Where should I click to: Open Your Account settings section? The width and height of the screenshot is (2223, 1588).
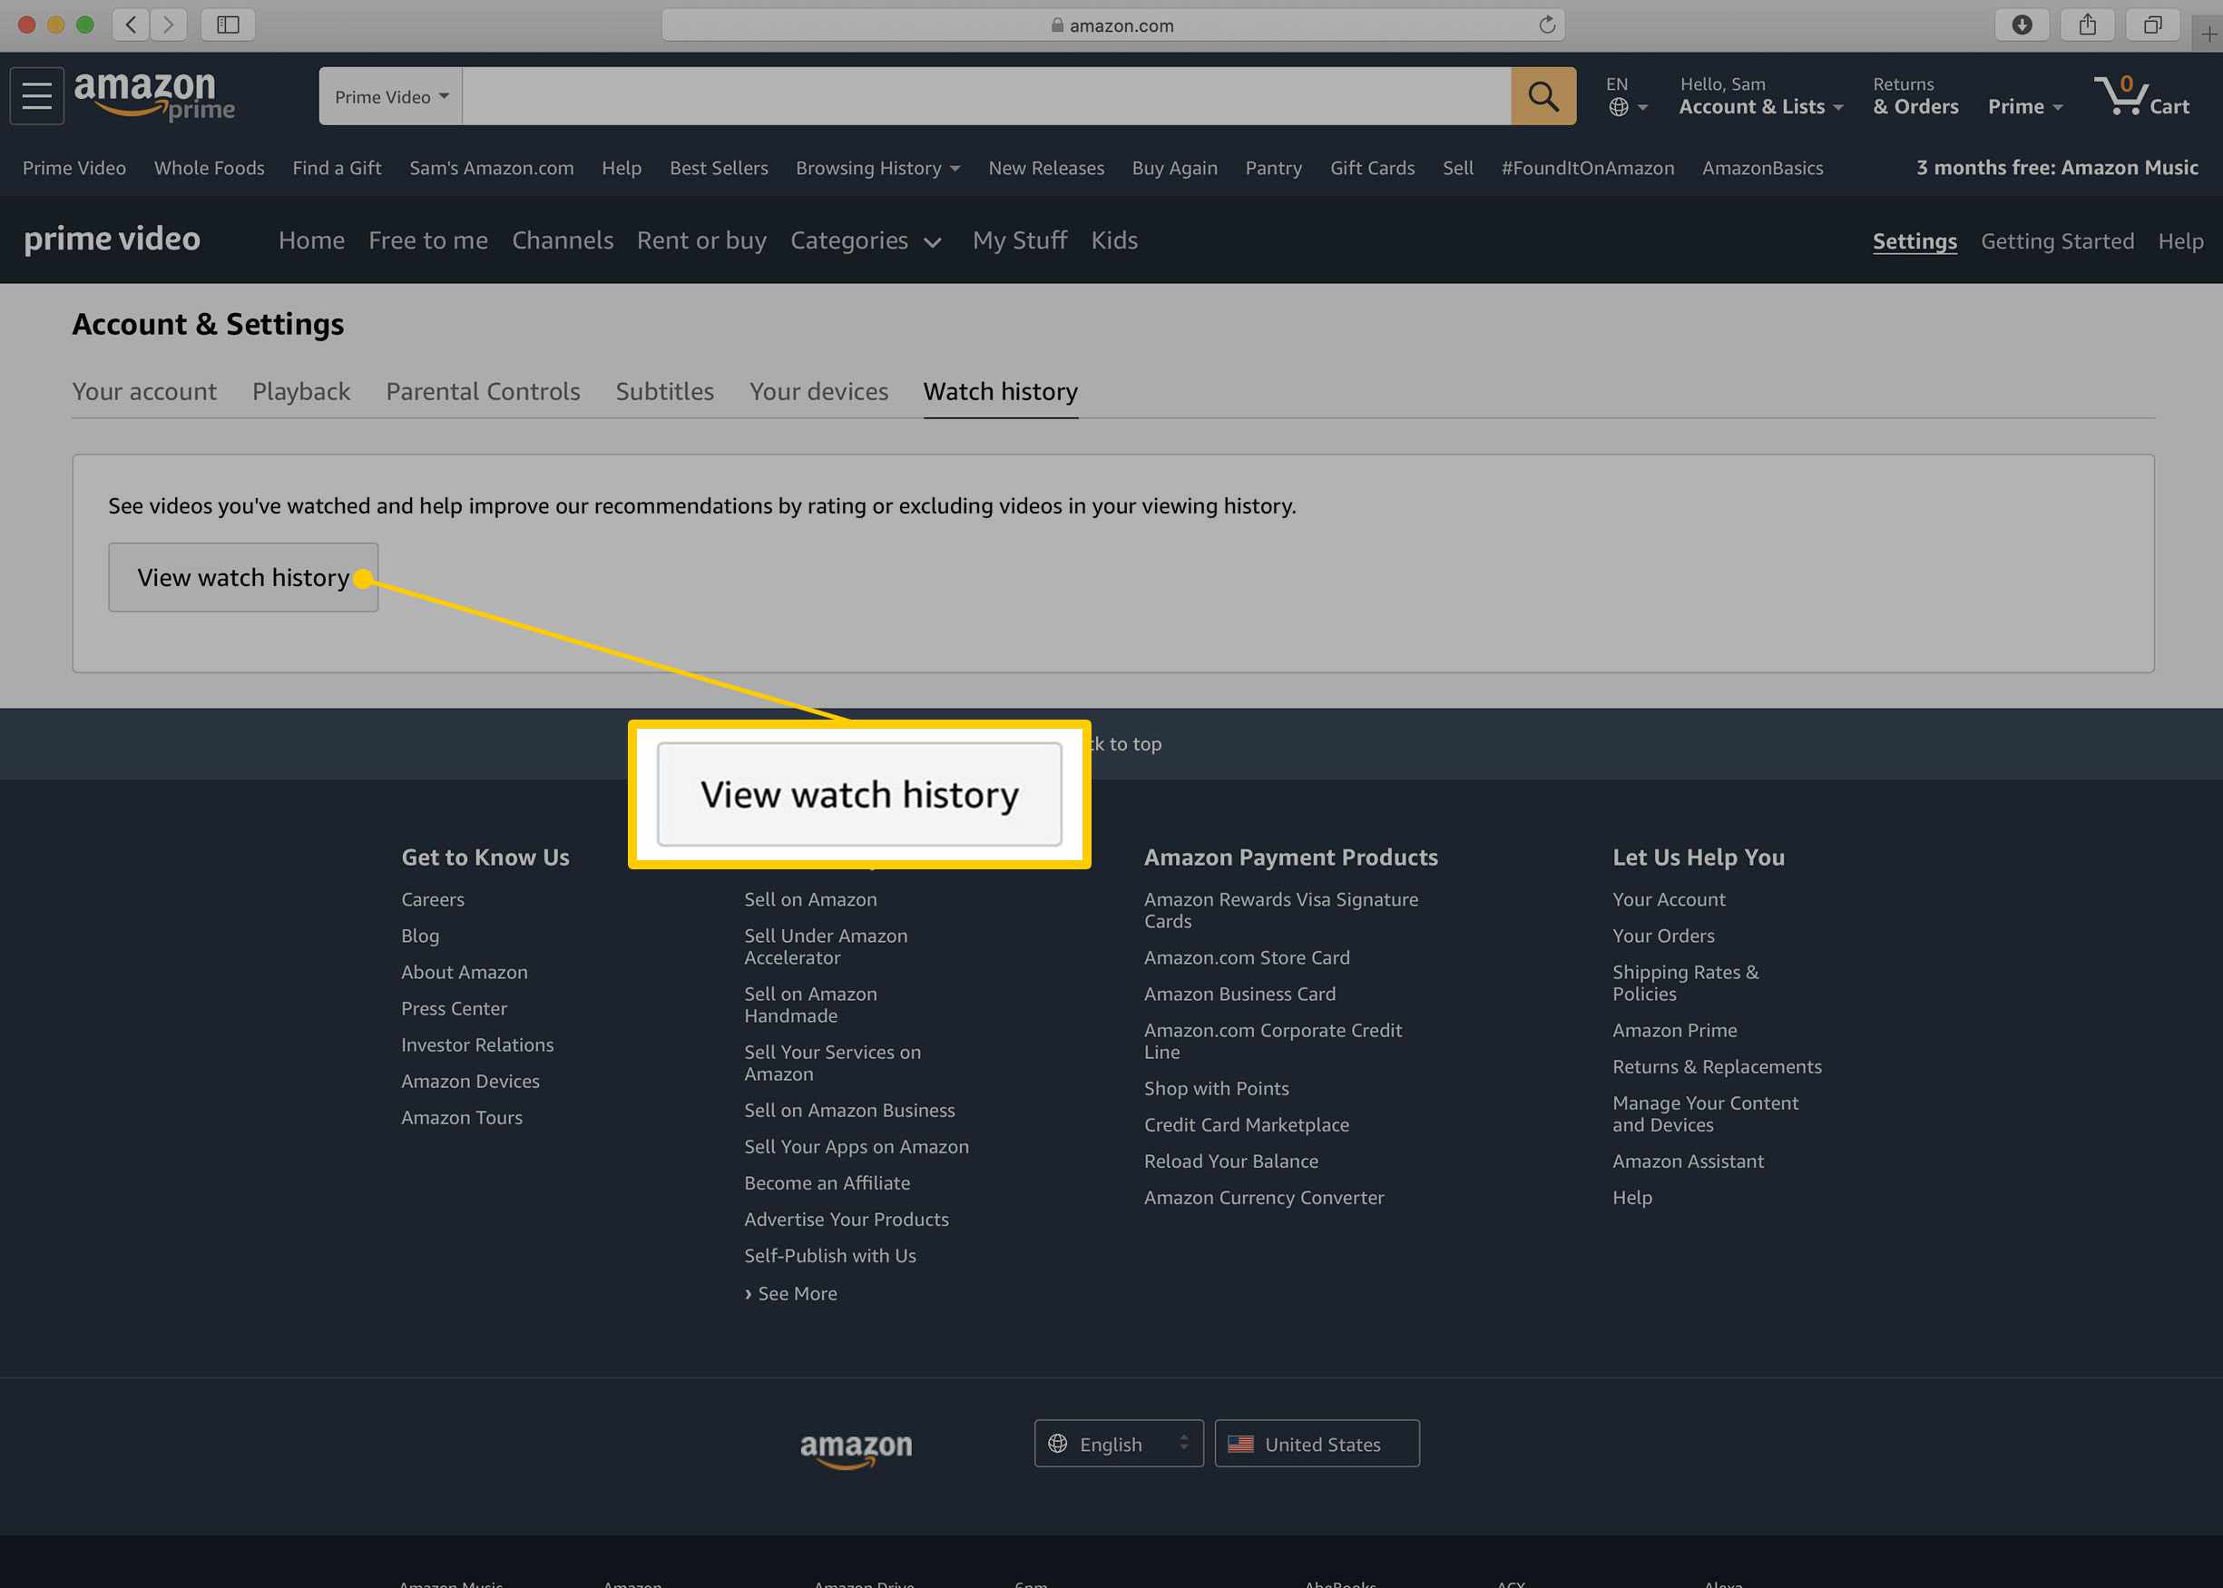(144, 392)
